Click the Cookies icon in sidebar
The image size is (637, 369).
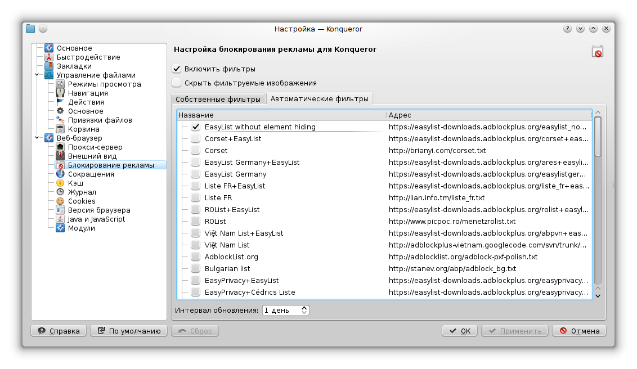pos(60,201)
